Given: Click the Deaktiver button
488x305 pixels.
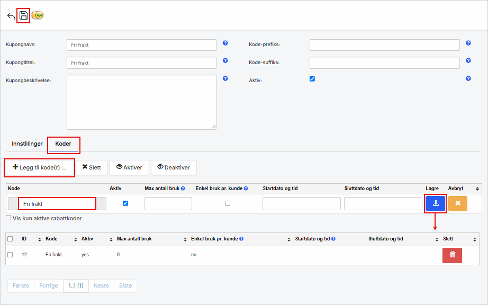Looking at the screenshot, I should point(174,167).
